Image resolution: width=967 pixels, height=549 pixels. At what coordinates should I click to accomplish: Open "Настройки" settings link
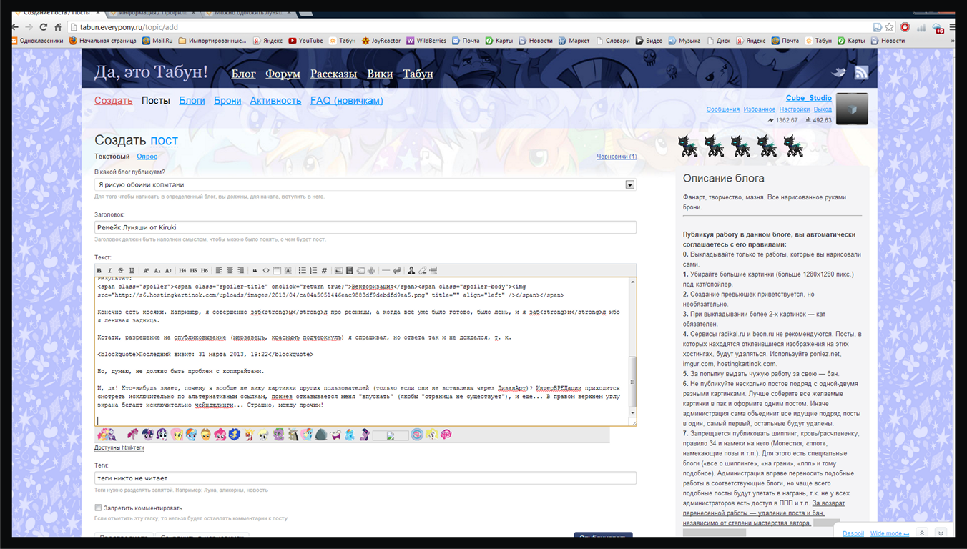click(795, 109)
